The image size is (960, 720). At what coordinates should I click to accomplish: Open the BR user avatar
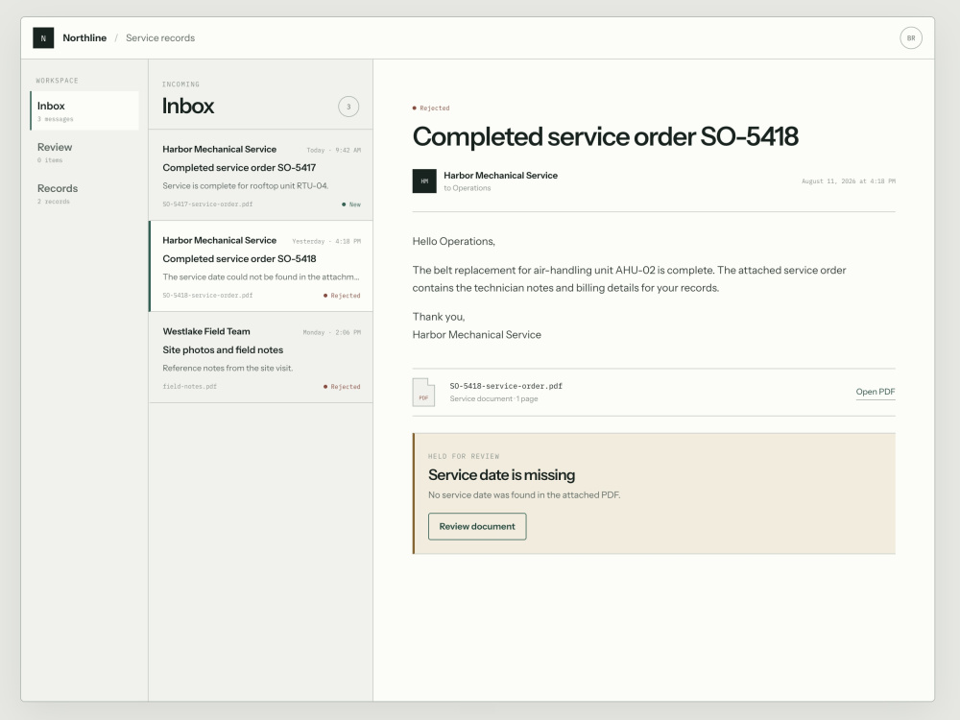click(x=910, y=38)
